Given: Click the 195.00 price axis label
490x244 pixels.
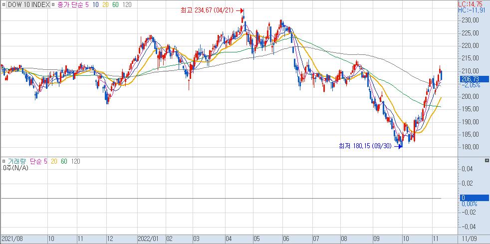Looking at the screenshot, I should 471,109.
